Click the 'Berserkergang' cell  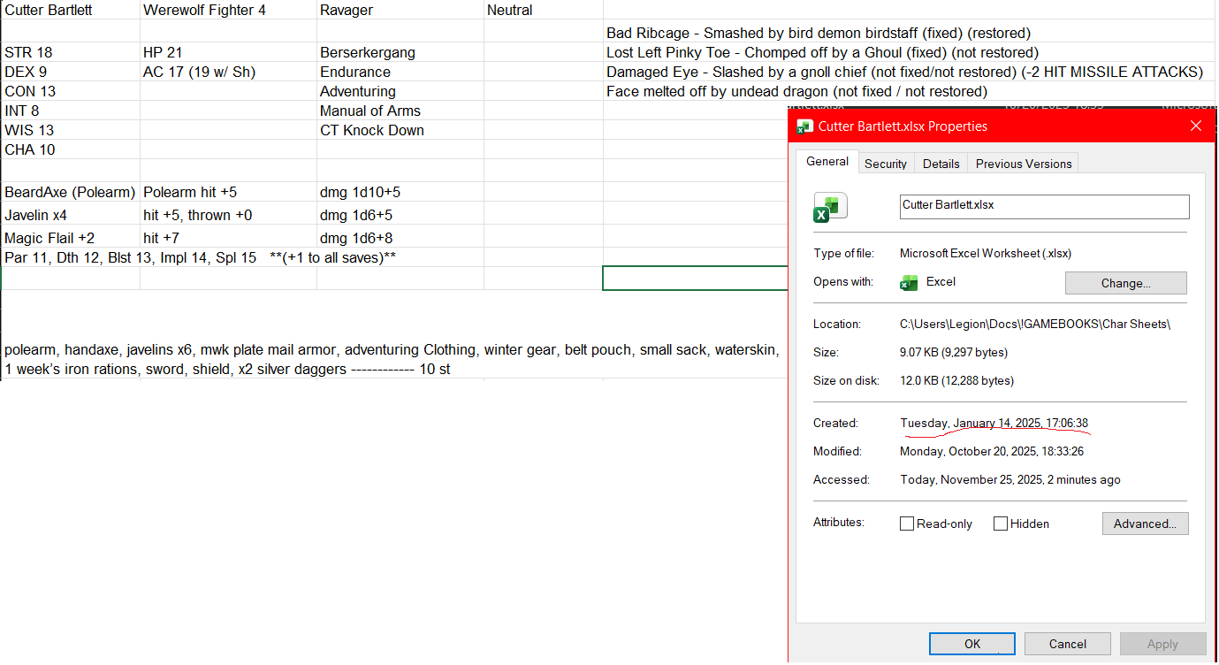point(400,53)
